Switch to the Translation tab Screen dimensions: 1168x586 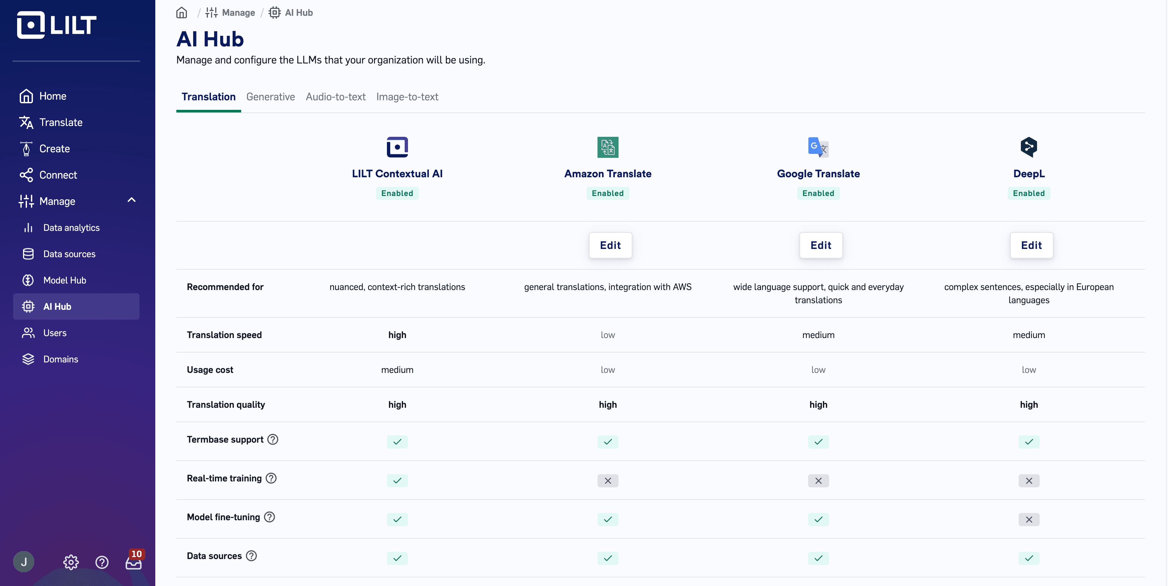coord(209,97)
